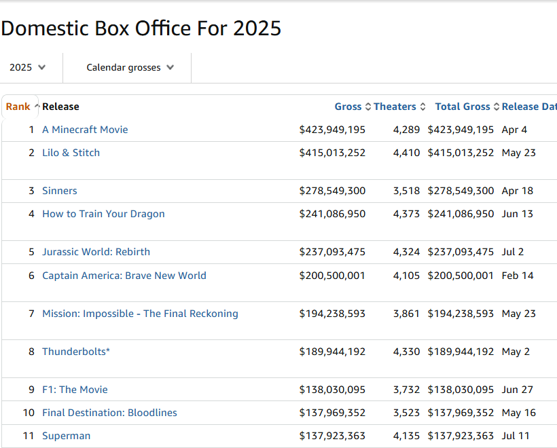Sort table by Release Date column
This screenshot has width=557, height=448.
529,107
